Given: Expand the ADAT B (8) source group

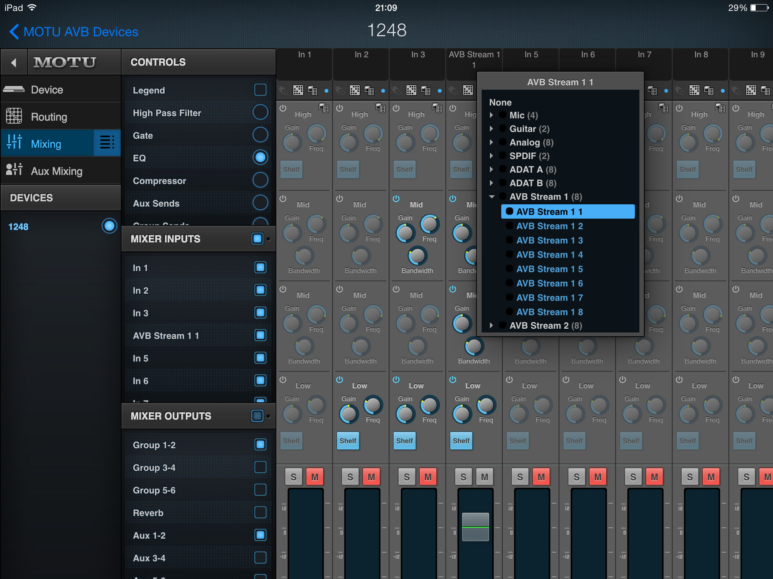Looking at the screenshot, I should tap(491, 183).
